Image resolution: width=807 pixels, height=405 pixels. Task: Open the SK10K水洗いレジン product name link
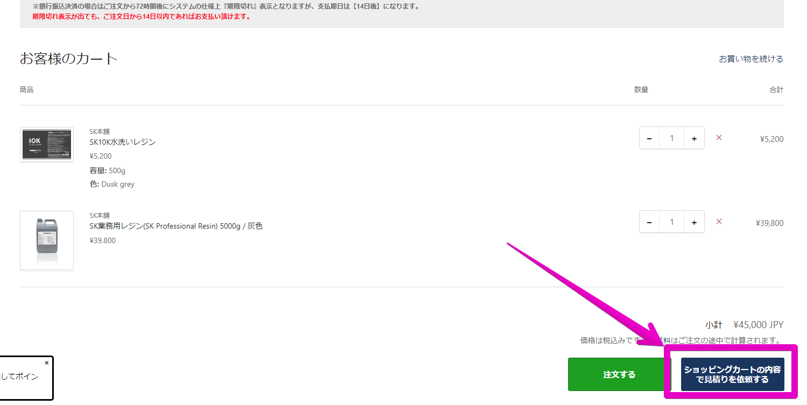click(123, 142)
